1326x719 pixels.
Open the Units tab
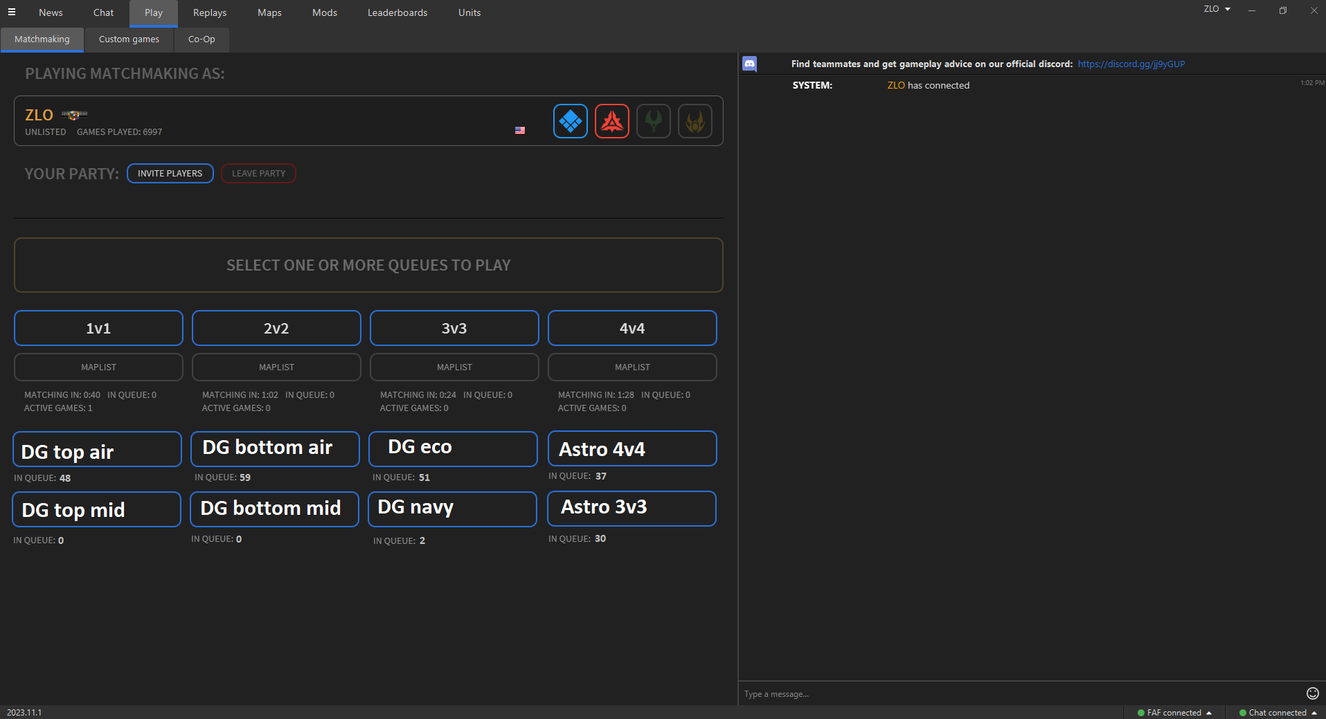[469, 12]
